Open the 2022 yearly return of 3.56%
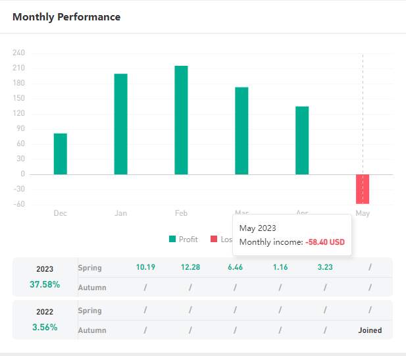406x356 pixels. point(45,327)
